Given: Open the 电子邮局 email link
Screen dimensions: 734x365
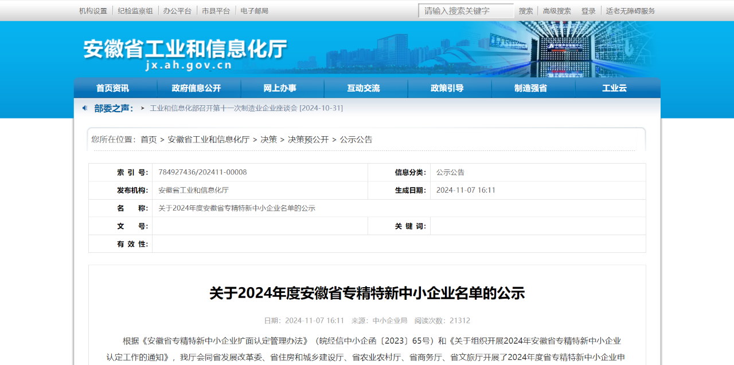Looking at the screenshot, I should (x=254, y=11).
